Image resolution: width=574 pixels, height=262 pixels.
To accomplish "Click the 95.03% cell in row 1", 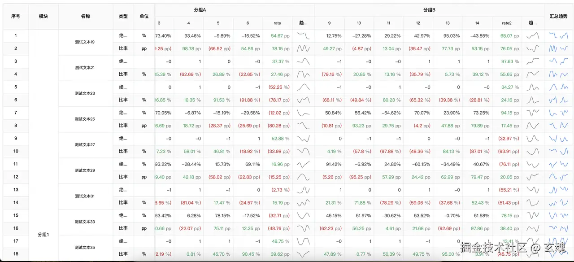I will 448,35.
